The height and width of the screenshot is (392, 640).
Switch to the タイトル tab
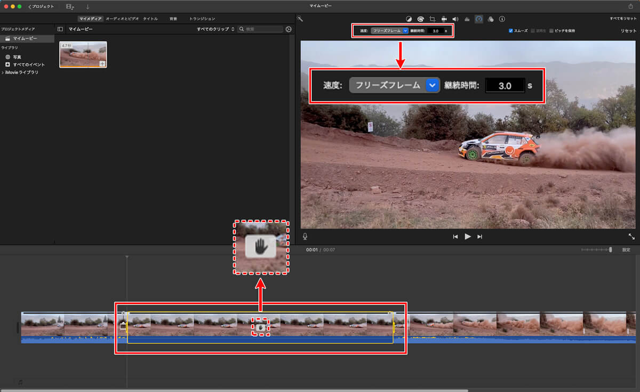coord(150,19)
